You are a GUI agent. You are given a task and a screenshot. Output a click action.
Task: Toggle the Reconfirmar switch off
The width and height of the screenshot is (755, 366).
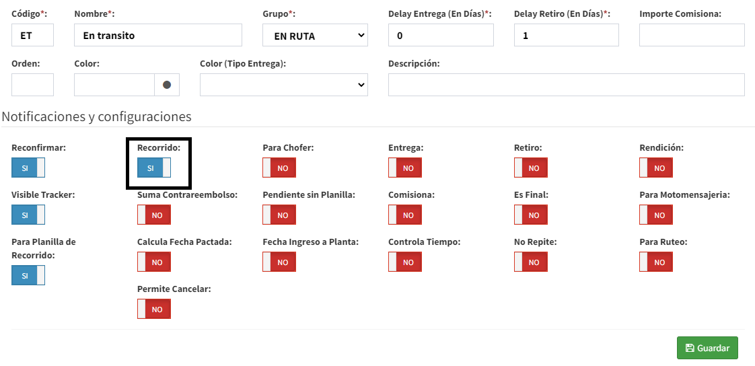pyautogui.click(x=28, y=168)
